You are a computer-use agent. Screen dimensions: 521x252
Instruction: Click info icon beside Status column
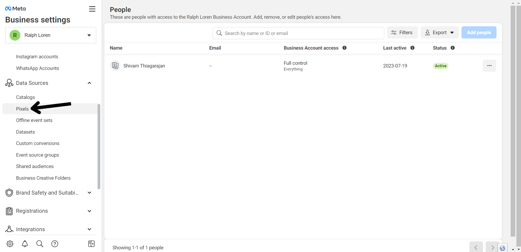pyautogui.click(x=453, y=48)
